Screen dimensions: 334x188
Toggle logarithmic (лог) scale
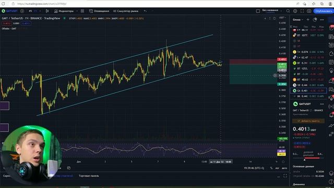pos(277,168)
